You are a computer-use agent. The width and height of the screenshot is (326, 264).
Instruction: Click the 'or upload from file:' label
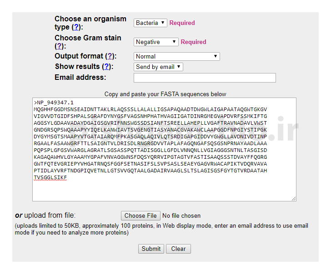(45, 215)
